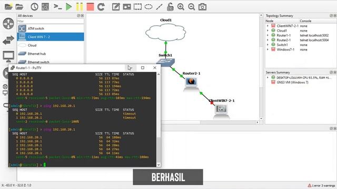
Task: Click the open project folder icon
Action: (x=19, y=7)
